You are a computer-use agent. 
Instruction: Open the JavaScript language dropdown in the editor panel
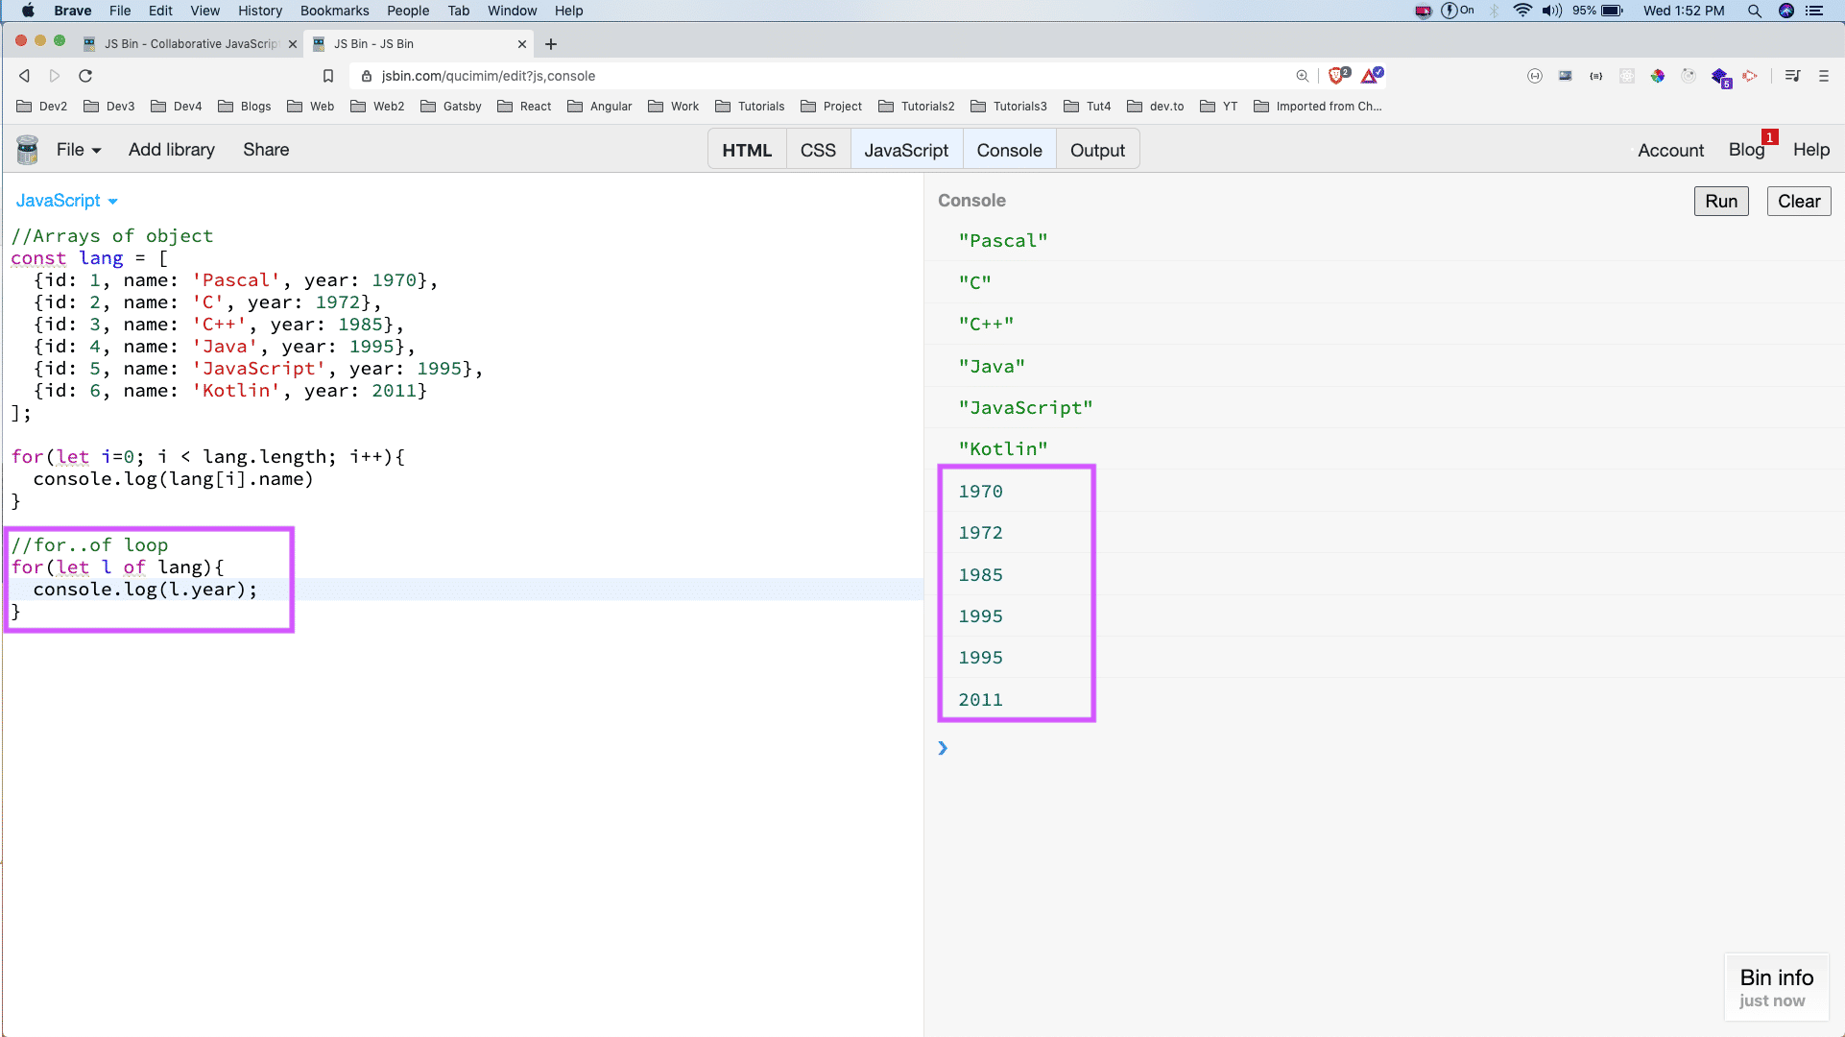(66, 201)
